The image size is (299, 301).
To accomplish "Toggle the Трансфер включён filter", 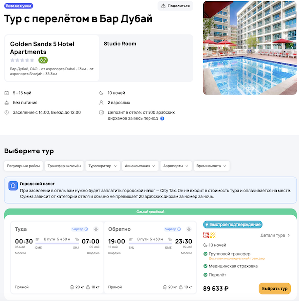I will click(x=63, y=166).
